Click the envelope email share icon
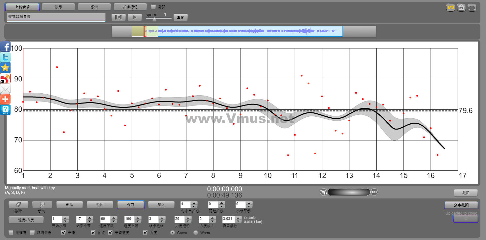The image size is (486, 240). [5, 89]
